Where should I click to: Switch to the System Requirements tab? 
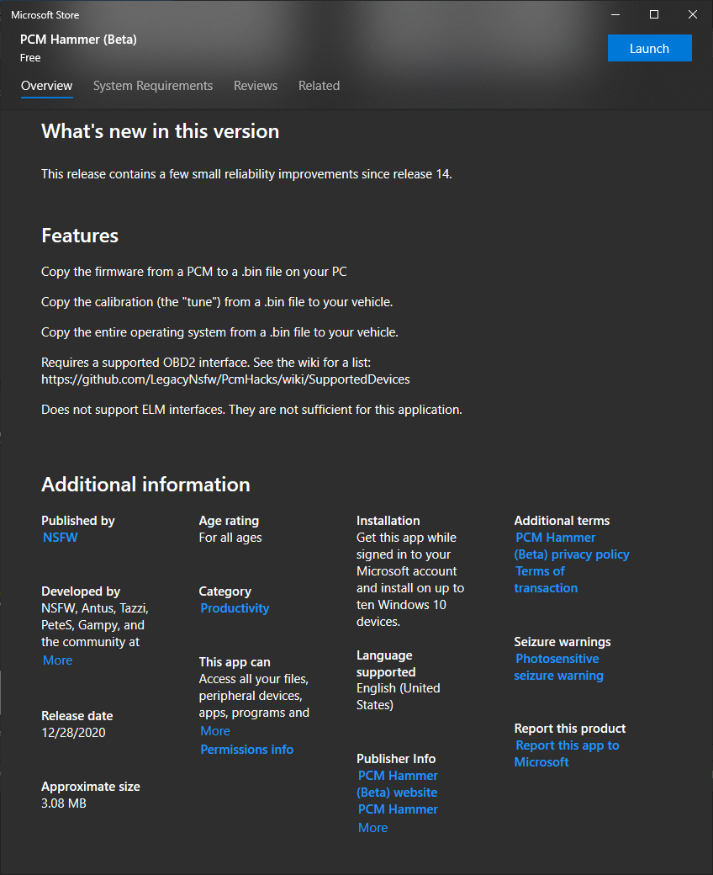point(153,85)
